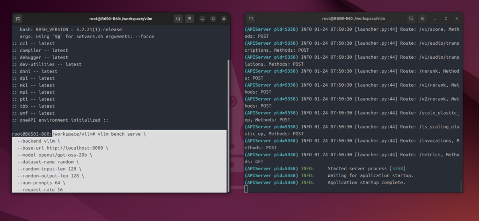
Task: Click the left terminal's vertical scrollbar
Action: pyautogui.click(x=228, y=126)
